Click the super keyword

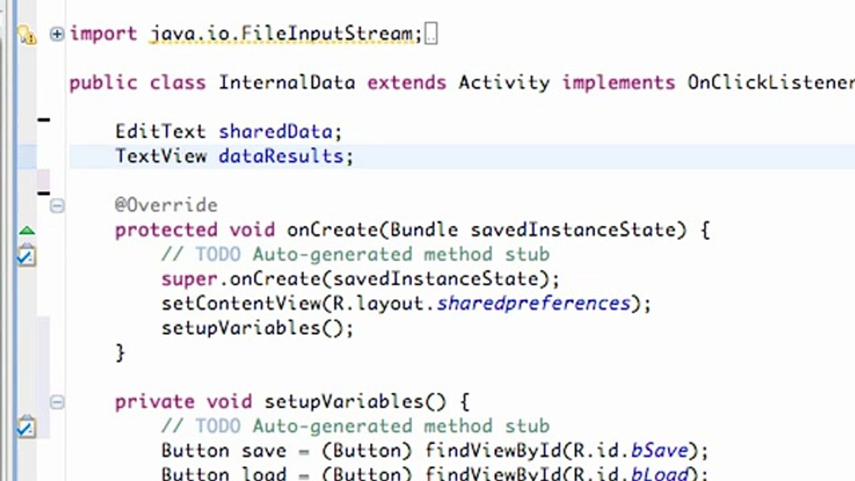pos(189,279)
